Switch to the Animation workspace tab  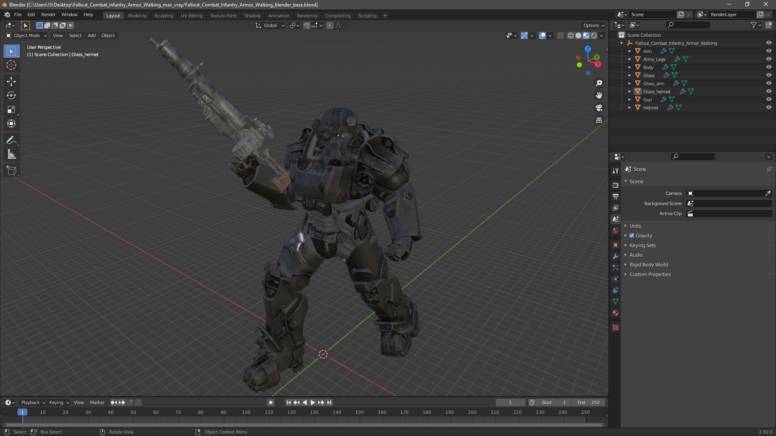click(278, 15)
